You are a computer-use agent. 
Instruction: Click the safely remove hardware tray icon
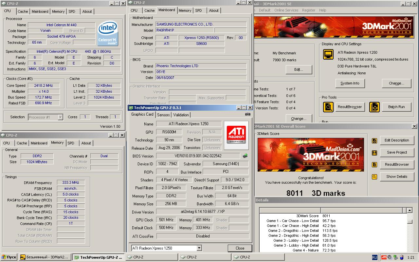(396, 257)
